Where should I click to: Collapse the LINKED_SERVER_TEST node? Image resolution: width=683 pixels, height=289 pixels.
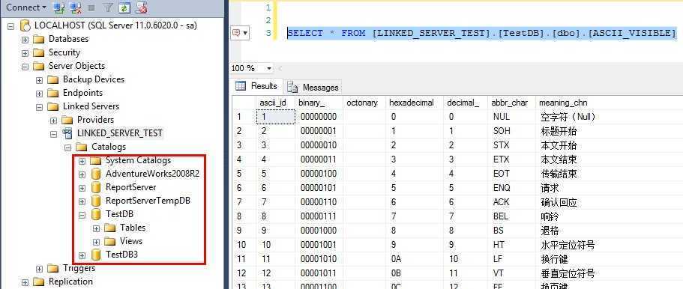53,134
